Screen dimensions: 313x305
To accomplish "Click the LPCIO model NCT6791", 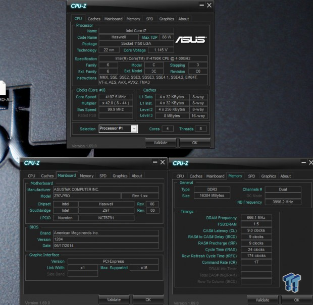I will pos(106,218).
